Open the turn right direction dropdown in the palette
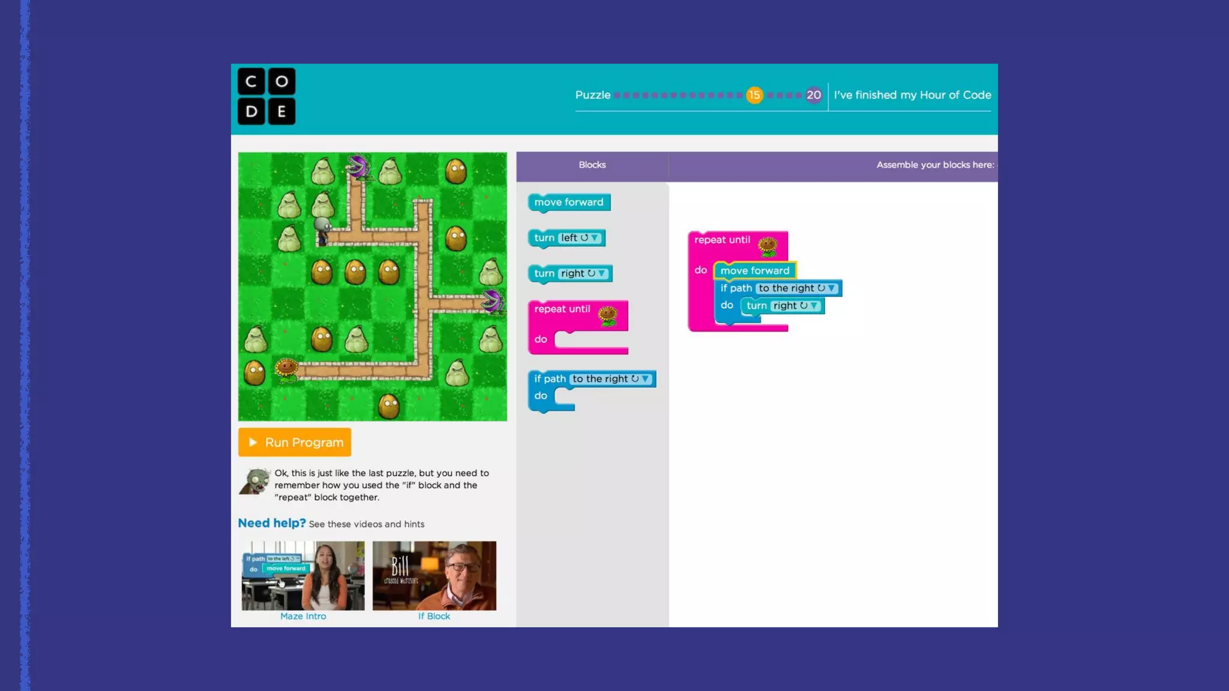1229x691 pixels. tap(601, 274)
